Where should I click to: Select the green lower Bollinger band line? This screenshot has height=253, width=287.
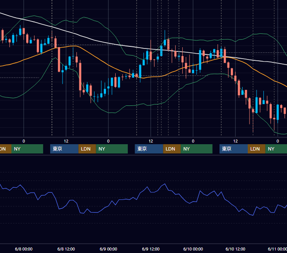point(108,113)
